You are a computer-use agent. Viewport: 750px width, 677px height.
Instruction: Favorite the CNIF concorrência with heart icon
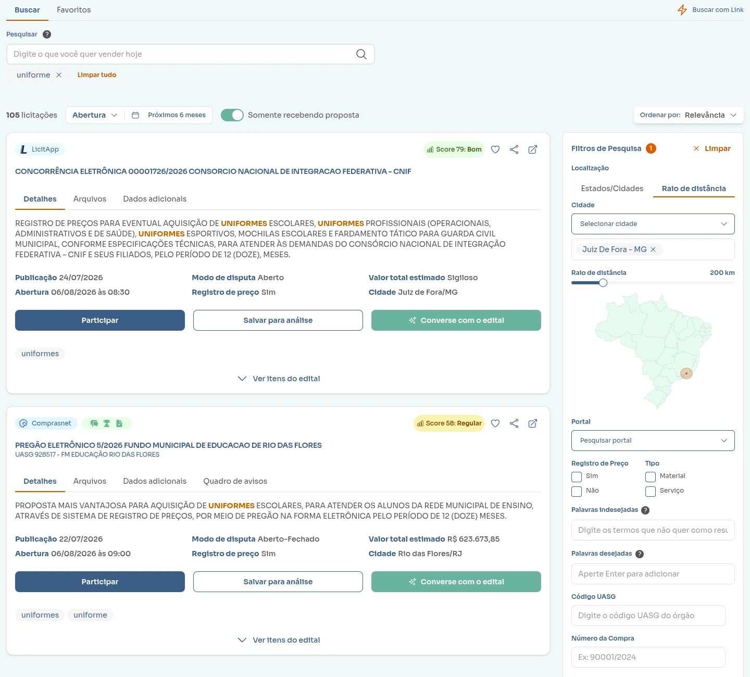pyautogui.click(x=495, y=149)
